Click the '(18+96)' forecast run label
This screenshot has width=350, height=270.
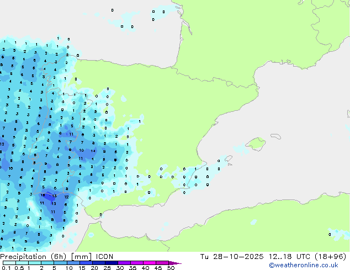[x=330, y=257]
